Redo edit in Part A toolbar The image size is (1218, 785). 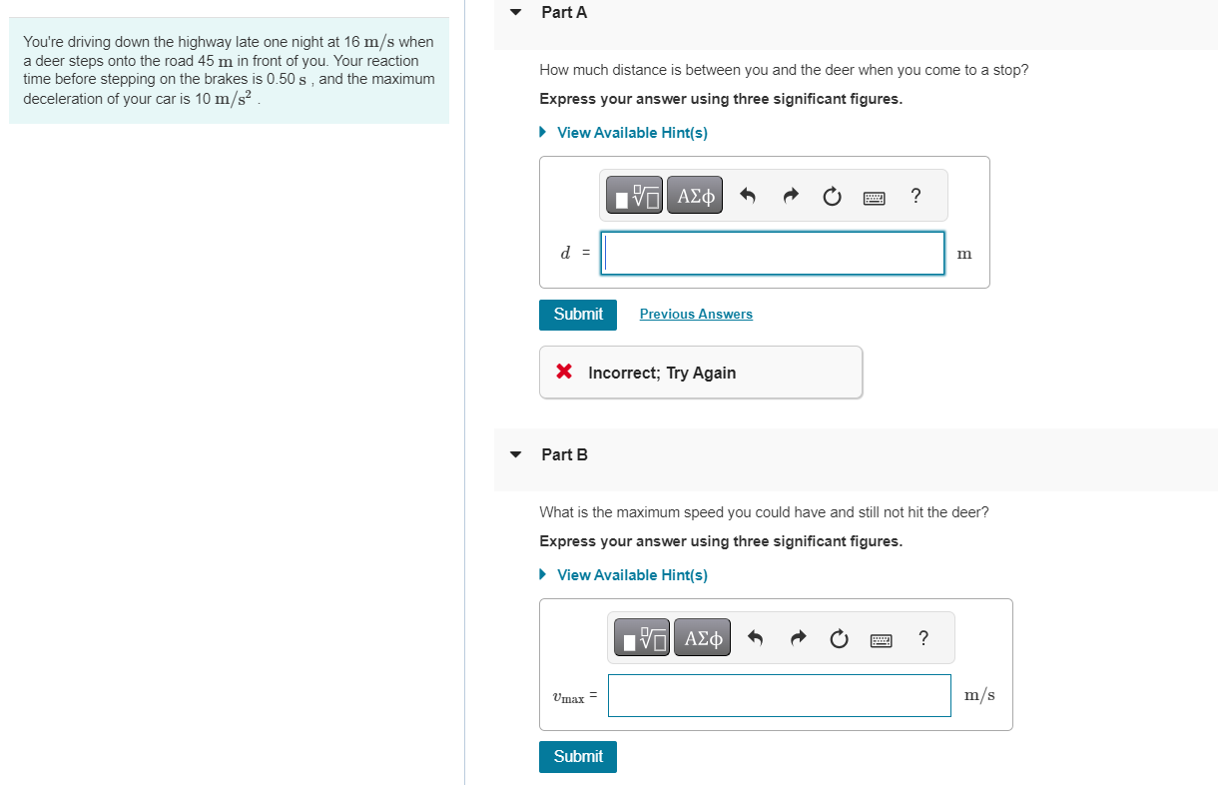pyautogui.click(x=790, y=197)
